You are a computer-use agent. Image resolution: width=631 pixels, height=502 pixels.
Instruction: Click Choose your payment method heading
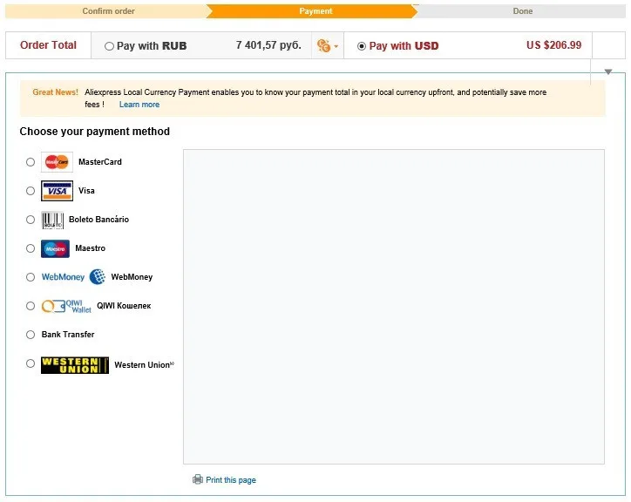(95, 132)
